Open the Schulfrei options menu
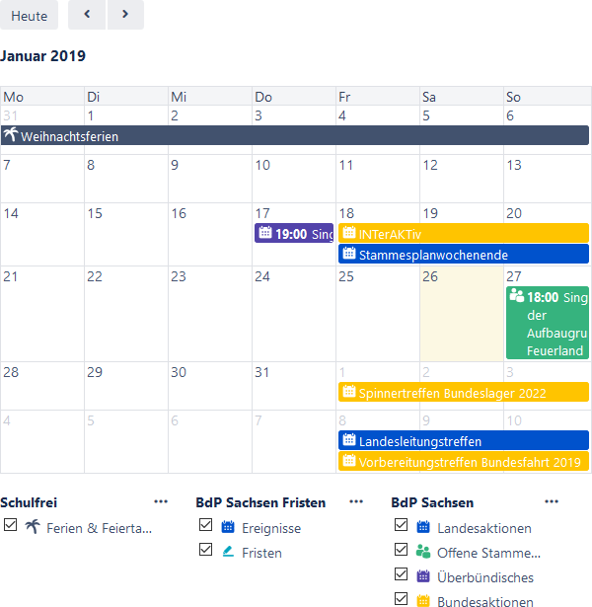Screen dimensions: 592x607 [x=162, y=502]
